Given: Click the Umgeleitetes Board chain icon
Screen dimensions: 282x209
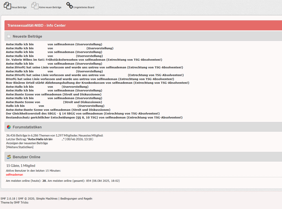Looking at the screenshot, I should point(70,5).
